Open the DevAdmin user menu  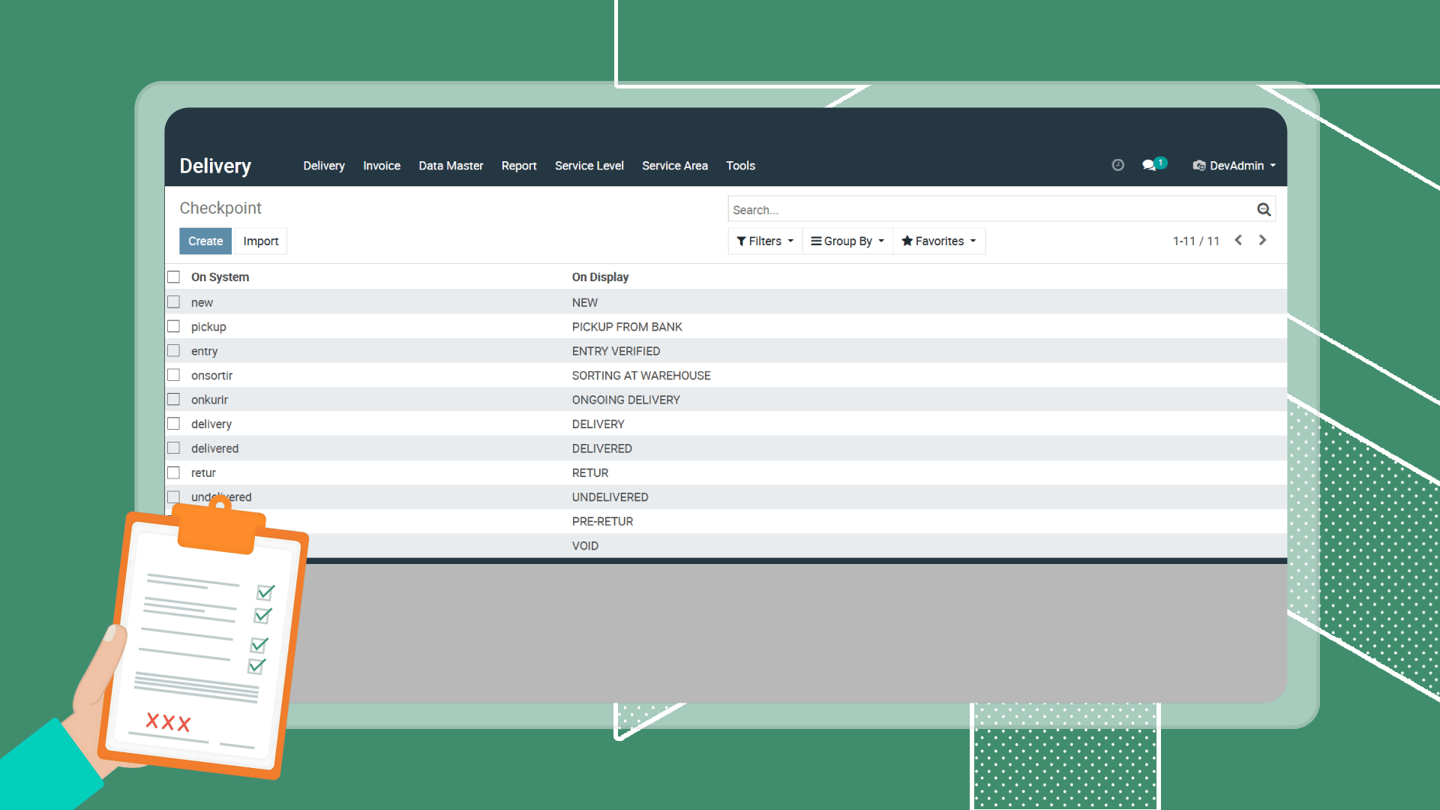click(x=1235, y=166)
